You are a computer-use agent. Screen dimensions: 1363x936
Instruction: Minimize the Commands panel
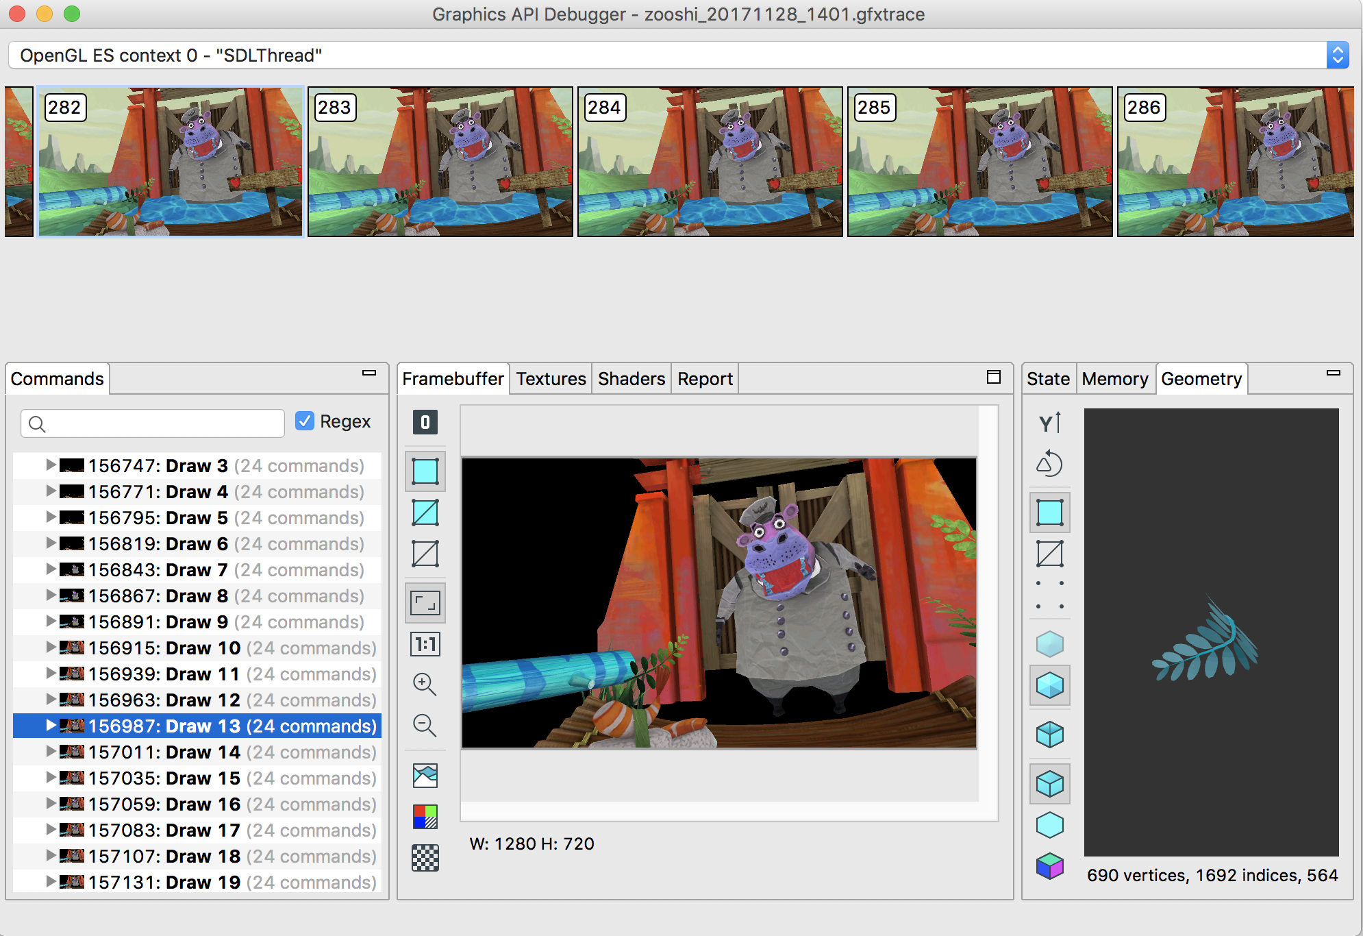[369, 373]
